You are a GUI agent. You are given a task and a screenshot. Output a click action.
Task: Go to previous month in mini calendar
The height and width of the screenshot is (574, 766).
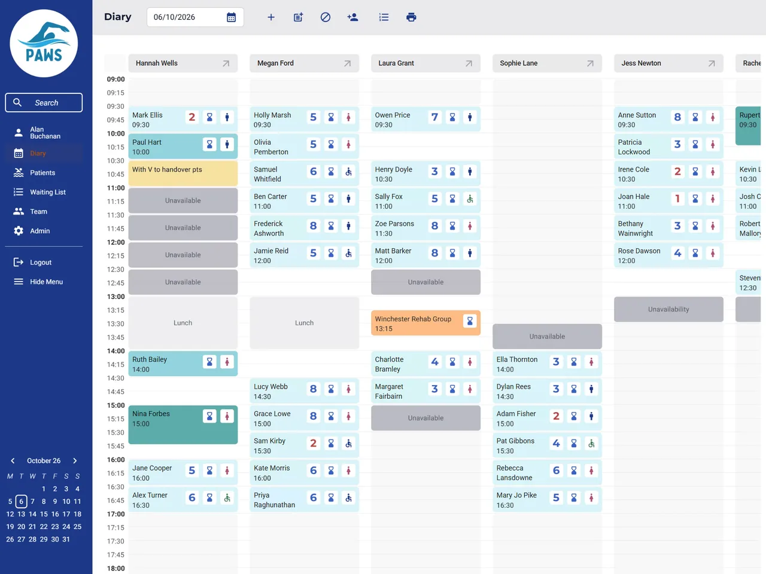(x=13, y=461)
